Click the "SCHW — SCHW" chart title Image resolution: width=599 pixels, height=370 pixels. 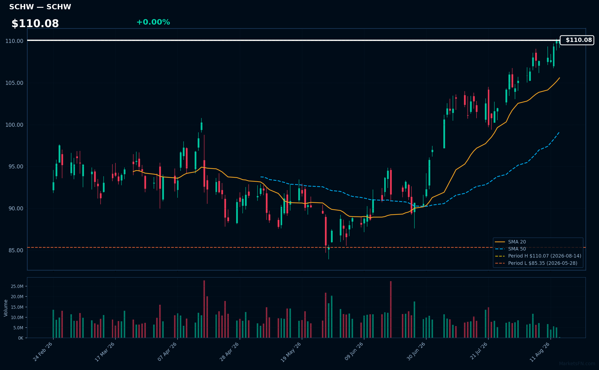point(40,7)
